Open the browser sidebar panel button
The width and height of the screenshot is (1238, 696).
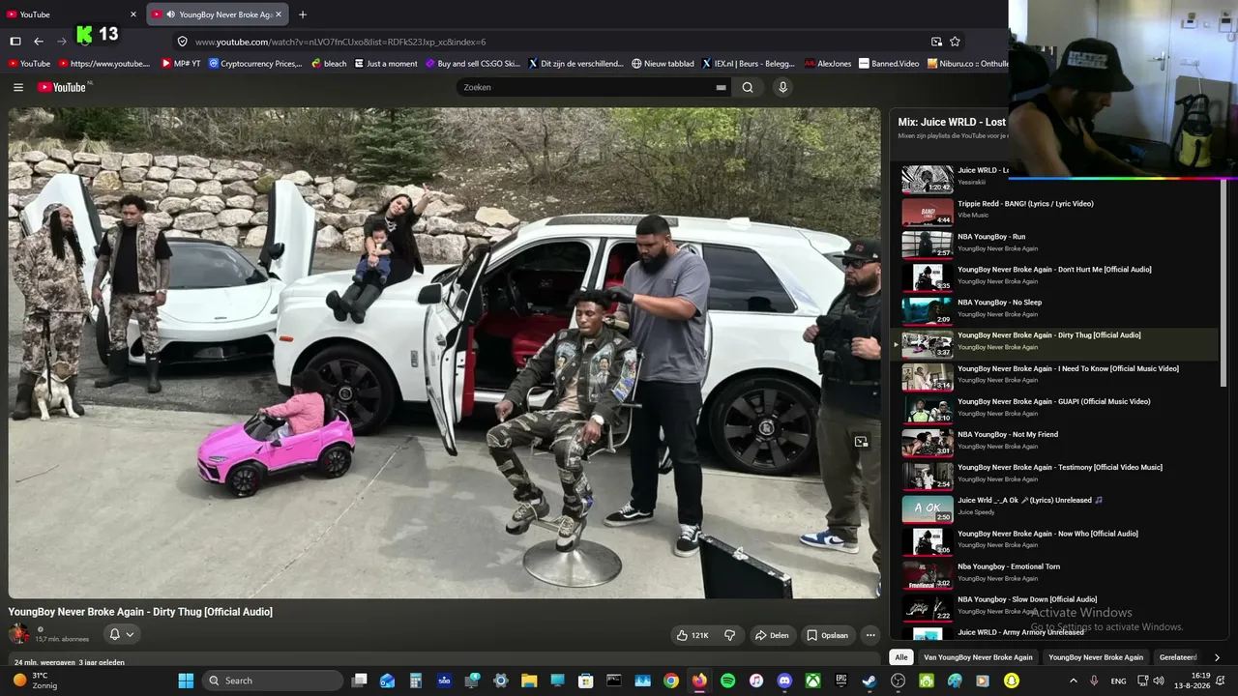point(15,42)
